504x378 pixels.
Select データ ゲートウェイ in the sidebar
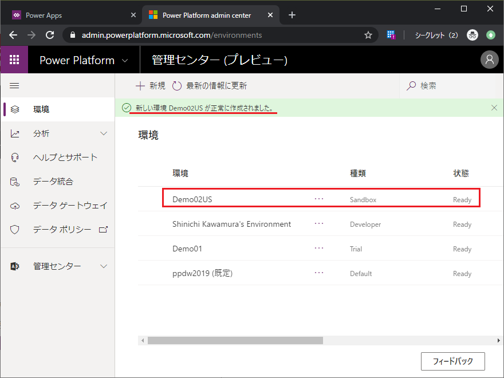click(57, 206)
